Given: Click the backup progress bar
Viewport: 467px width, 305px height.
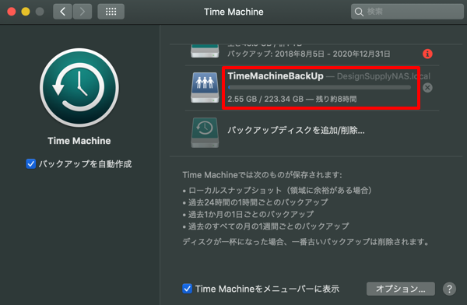Looking at the screenshot, I should pos(319,88).
